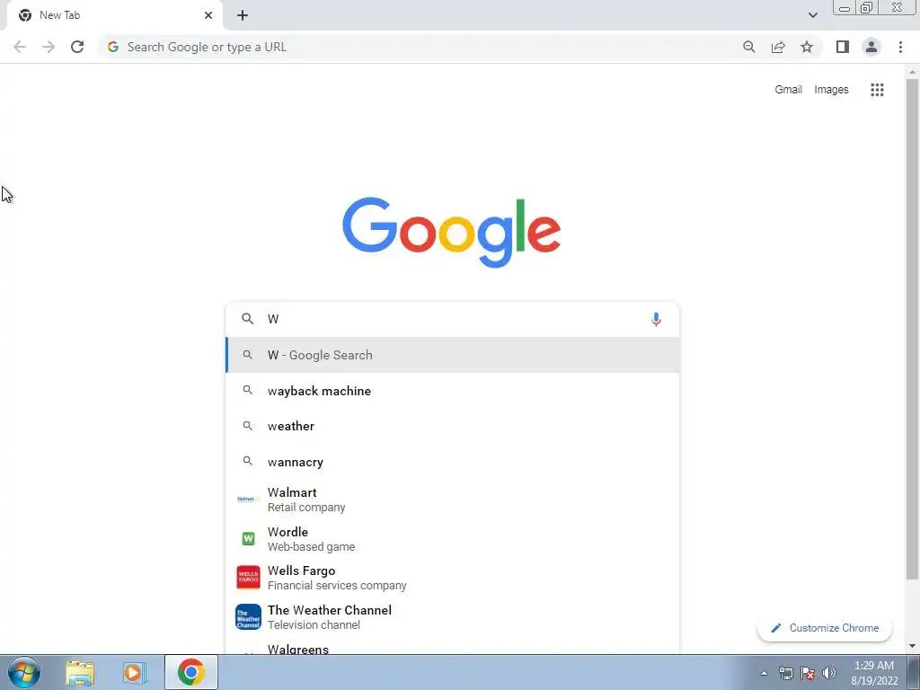Click the vertical page scrollbar

pyautogui.click(x=912, y=329)
